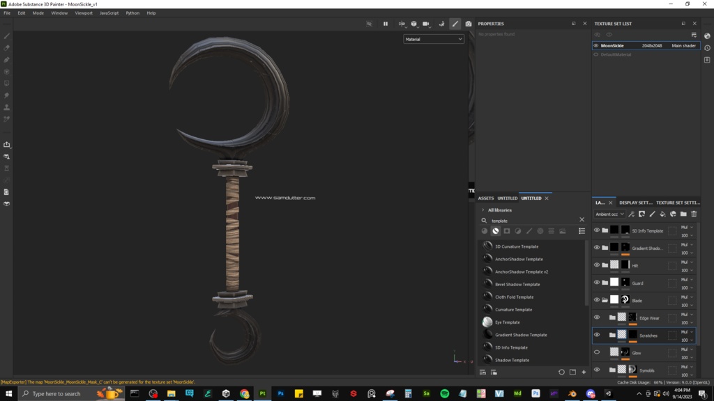Click the pause engine icon in the toolbar
The height and width of the screenshot is (401, 714).
click(x=386, y=23)
